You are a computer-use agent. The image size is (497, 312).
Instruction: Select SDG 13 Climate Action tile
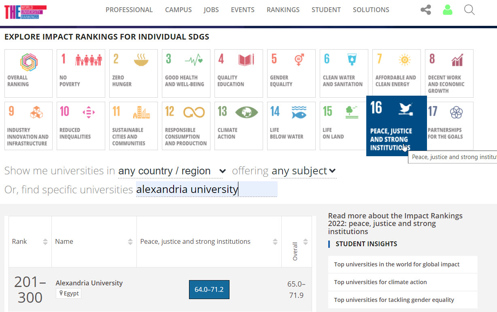[x=239, y=126]
